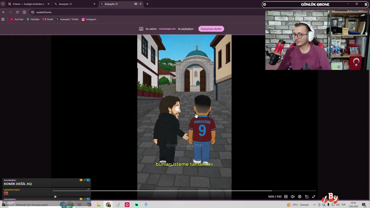Click the LEDAMPUL0561 chat username
This screenshot has height=208, width=370.
click(12, 190)
